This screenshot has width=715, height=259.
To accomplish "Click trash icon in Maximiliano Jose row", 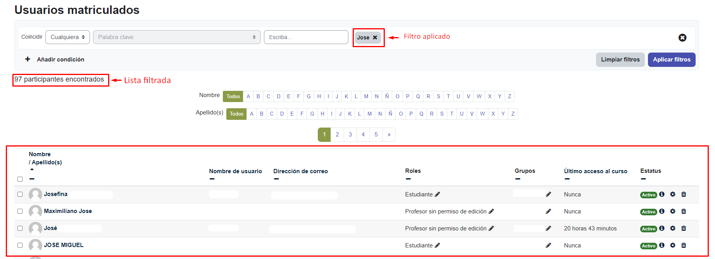I will point(684,211).
